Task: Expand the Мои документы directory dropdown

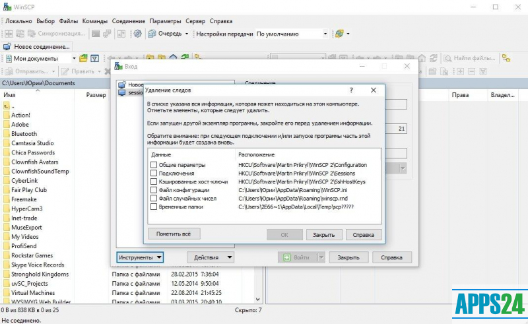Action: click(74, 59)
